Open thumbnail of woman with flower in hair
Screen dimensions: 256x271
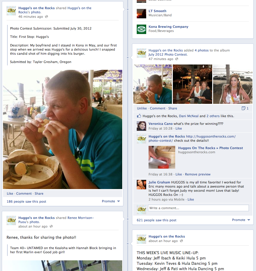[x=233, y=84]
